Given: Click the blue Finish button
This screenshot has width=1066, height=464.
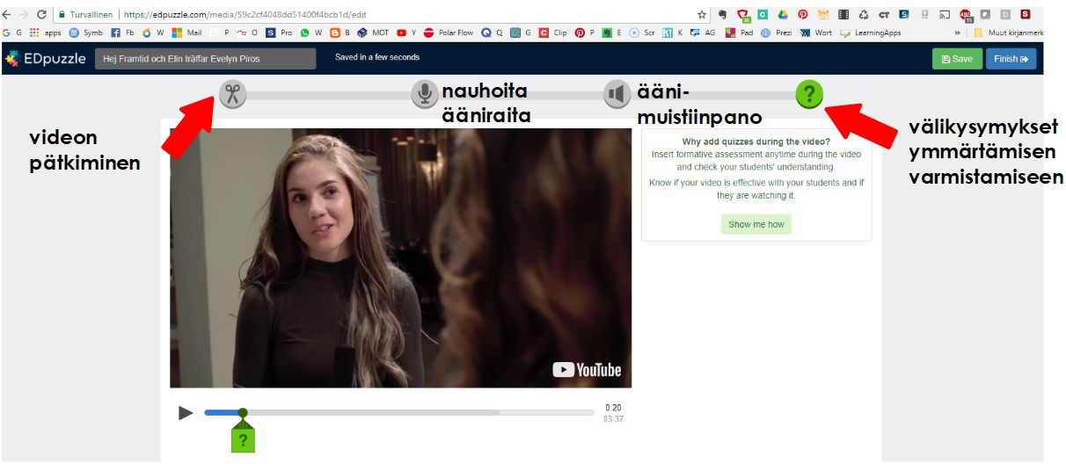Looking at the screenshot, I should click(x=1010, y=59).
